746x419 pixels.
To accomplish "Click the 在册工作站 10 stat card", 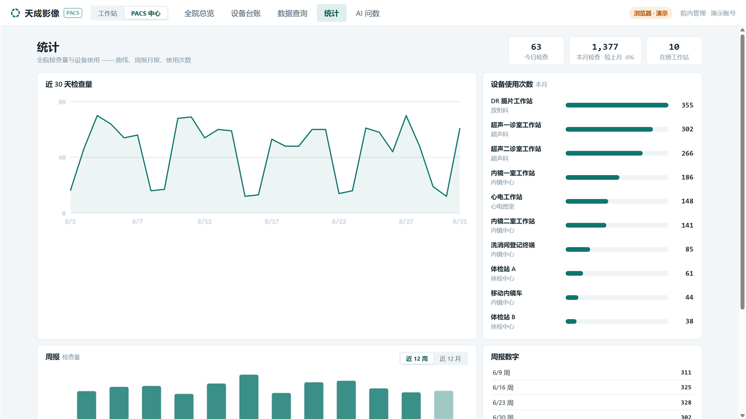I will pyautogui.click(x=674, y=51).
